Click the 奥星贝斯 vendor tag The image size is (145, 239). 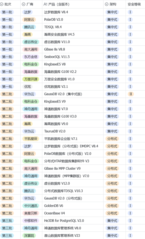tap(31, 213)
